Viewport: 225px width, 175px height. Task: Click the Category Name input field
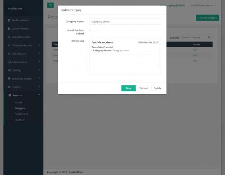click(125, 22)
